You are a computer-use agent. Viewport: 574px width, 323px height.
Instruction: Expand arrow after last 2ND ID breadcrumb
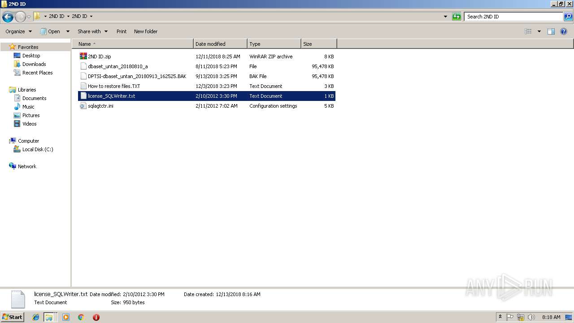click(x=91, y=16)
